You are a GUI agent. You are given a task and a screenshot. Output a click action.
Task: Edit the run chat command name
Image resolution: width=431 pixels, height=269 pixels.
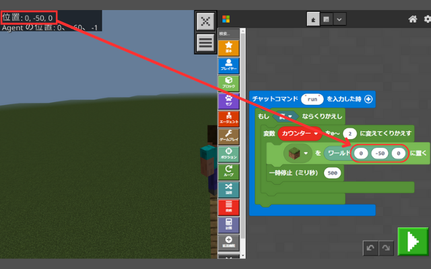click(312, 99)
